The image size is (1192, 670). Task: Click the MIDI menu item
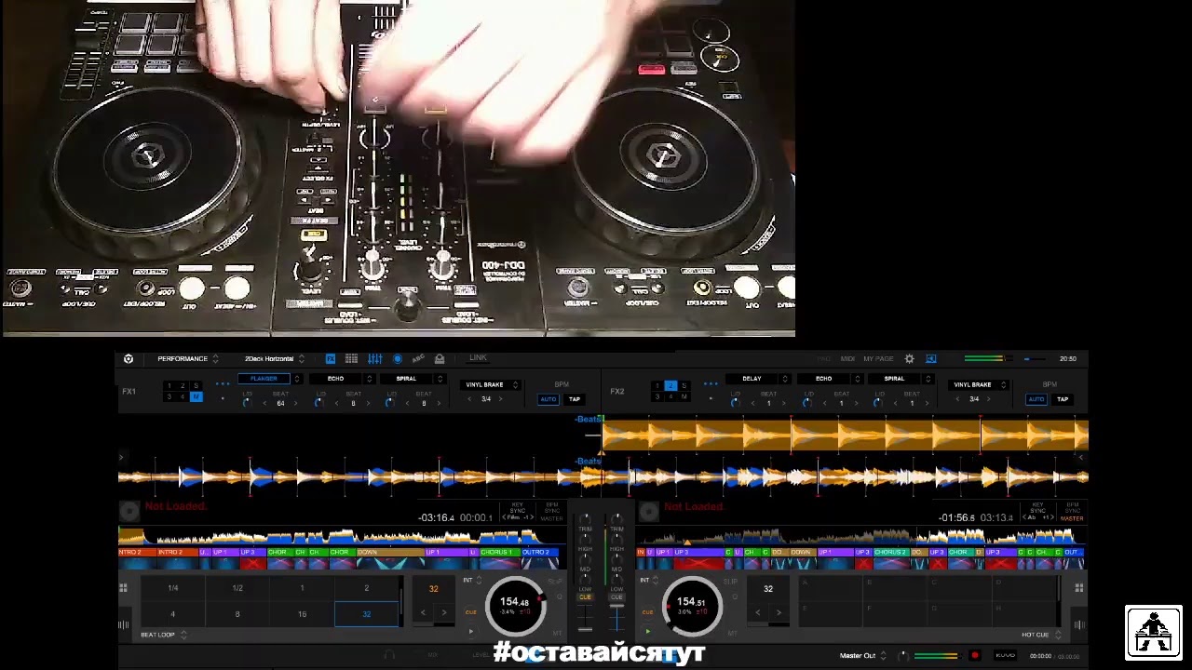[847, 358]
